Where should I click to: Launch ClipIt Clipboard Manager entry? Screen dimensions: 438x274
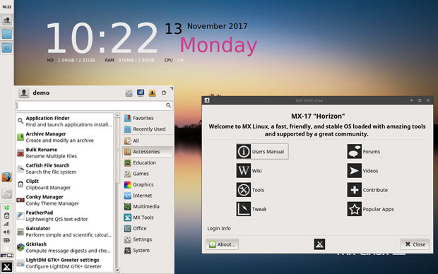64,184
